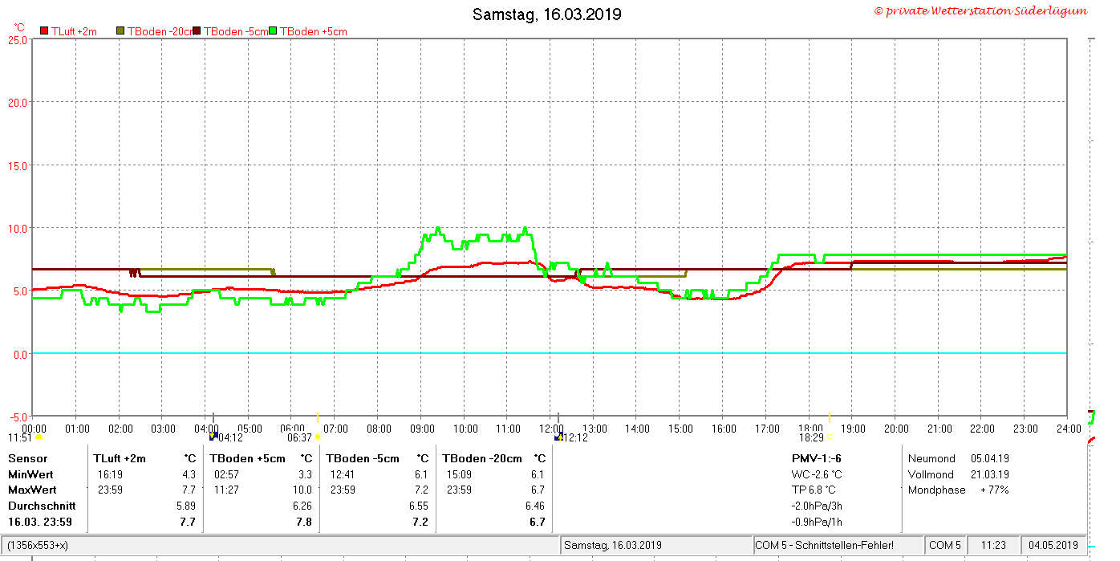Viewport: 1120px width, 561px height.
Task: Click the TBoden +5cm column header
Action: coord(248,458)
